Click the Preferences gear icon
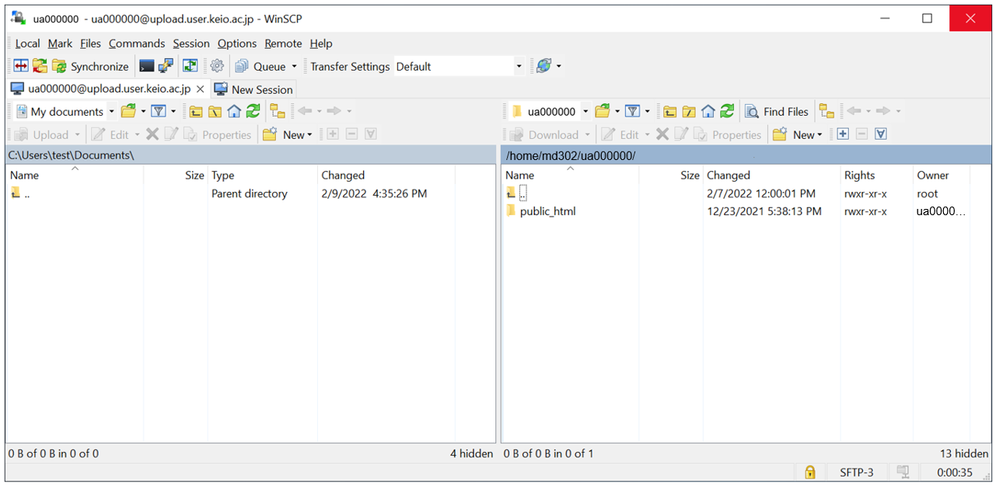 [217, 67]
